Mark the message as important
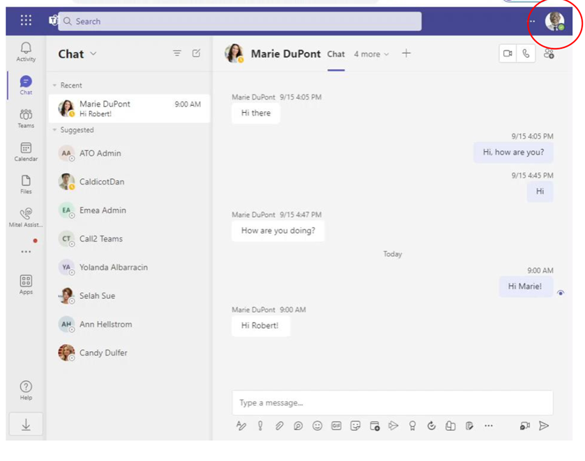The image size is (585, 461). pyautogui.click(x=260, y=426)
